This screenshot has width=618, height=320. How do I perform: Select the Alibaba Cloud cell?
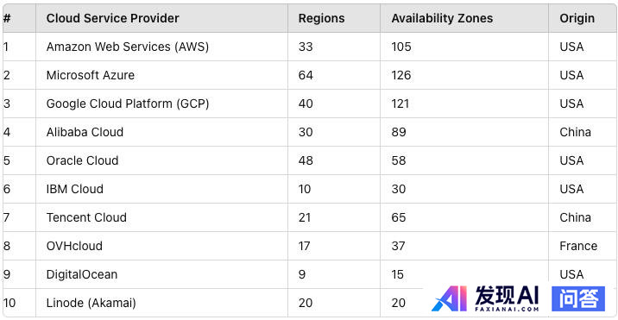click(161, 132)
